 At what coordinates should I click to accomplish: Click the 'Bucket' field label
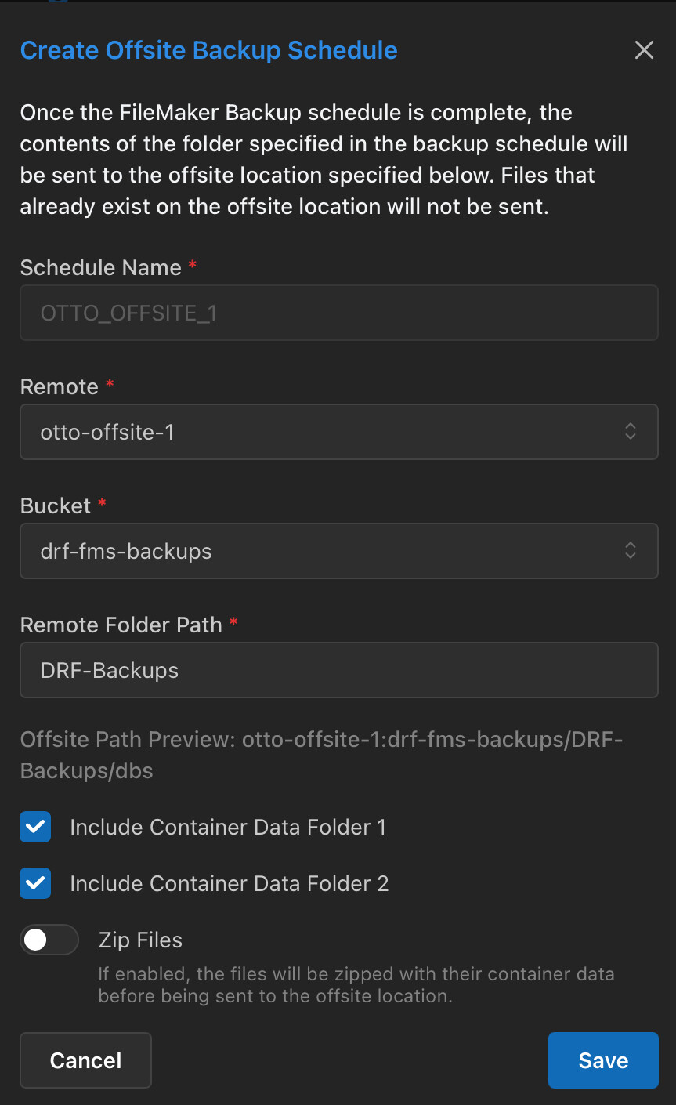[x=56, y=505]
